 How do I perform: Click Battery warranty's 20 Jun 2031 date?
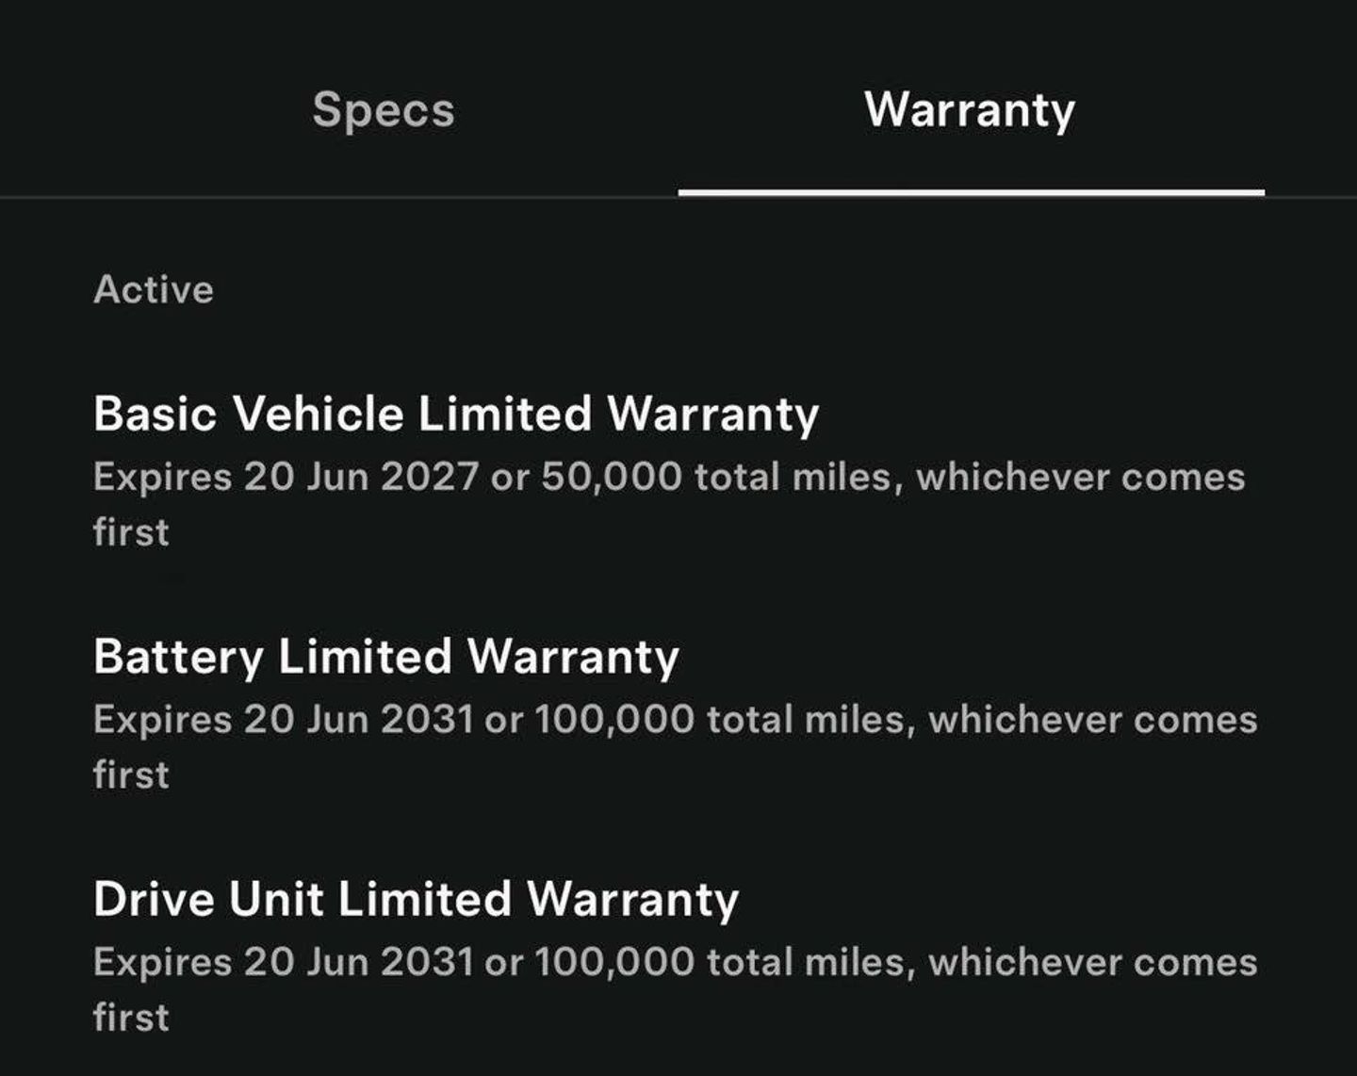point(358,720)
